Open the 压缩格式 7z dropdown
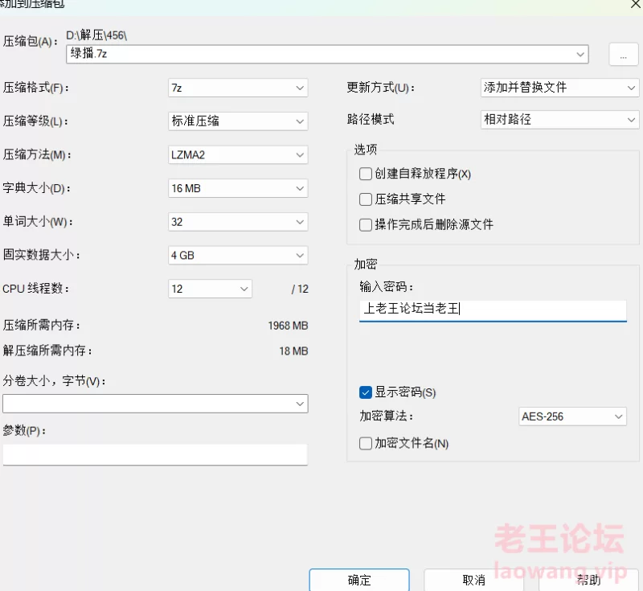The height and width of the screenshot is (591, 643). click(238, 88)
